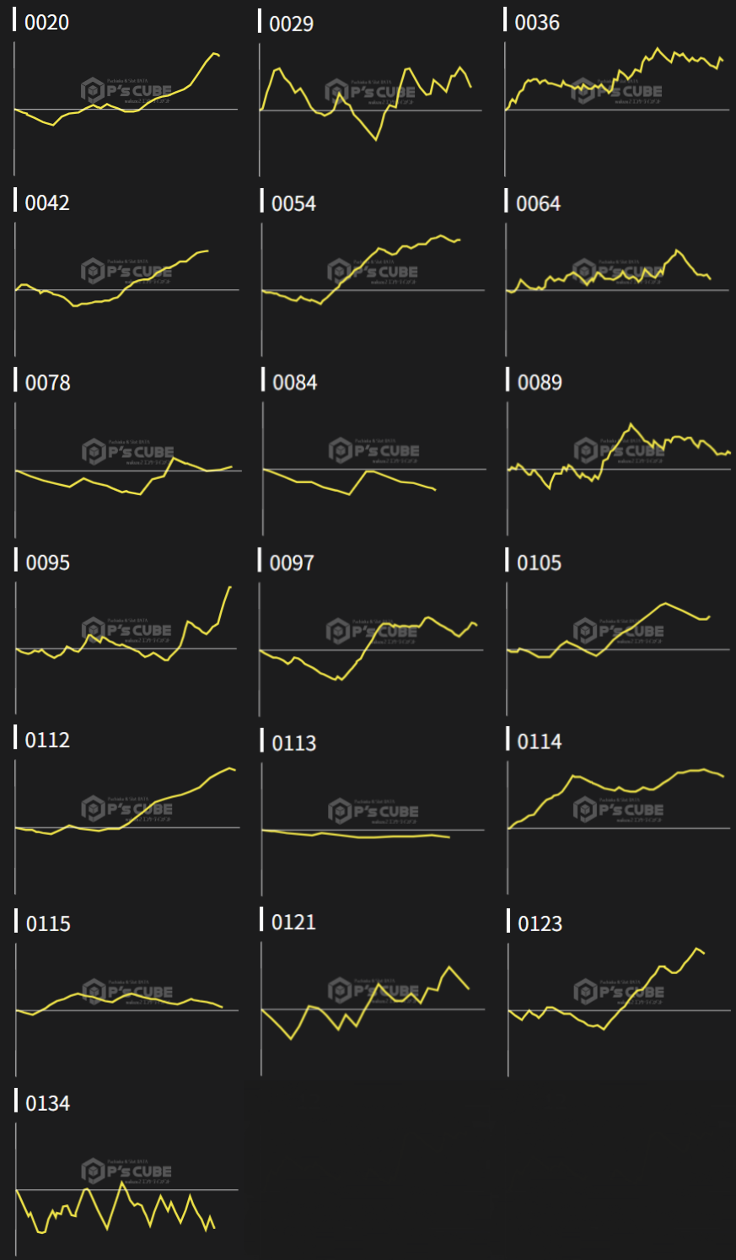Open the chart for machine 0089
The height and width of the screenshot is (1260, 736).
617,468
